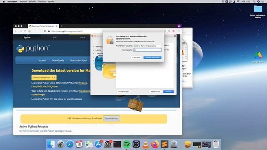Open Documentation nav item on python.org
Viewport: 267px width, 150px height.
tap(79, 60)
